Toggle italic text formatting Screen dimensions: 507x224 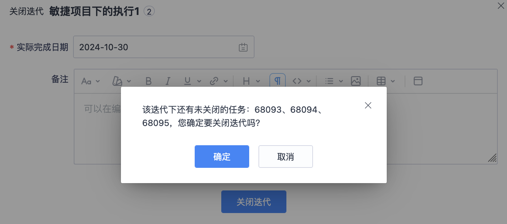168,81
